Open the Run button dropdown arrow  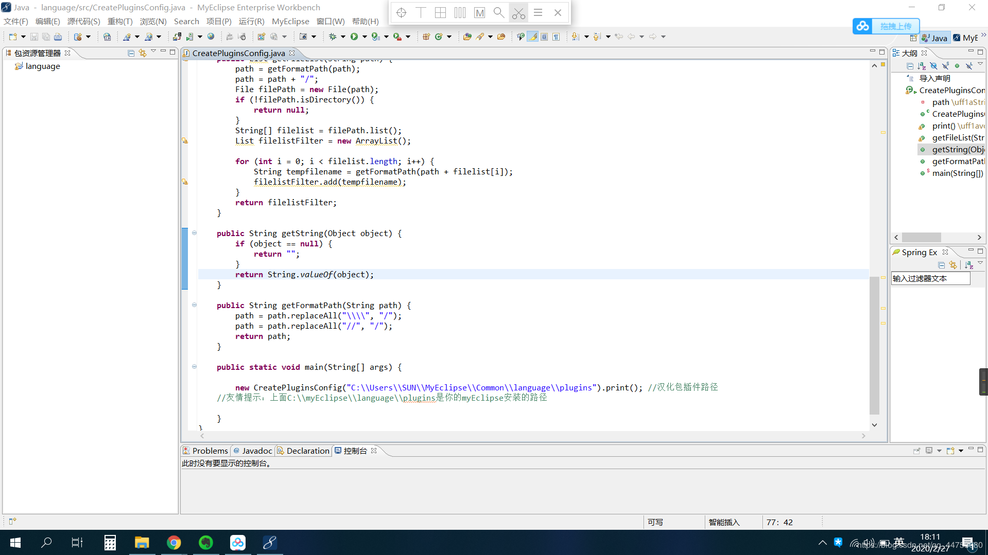365,37
